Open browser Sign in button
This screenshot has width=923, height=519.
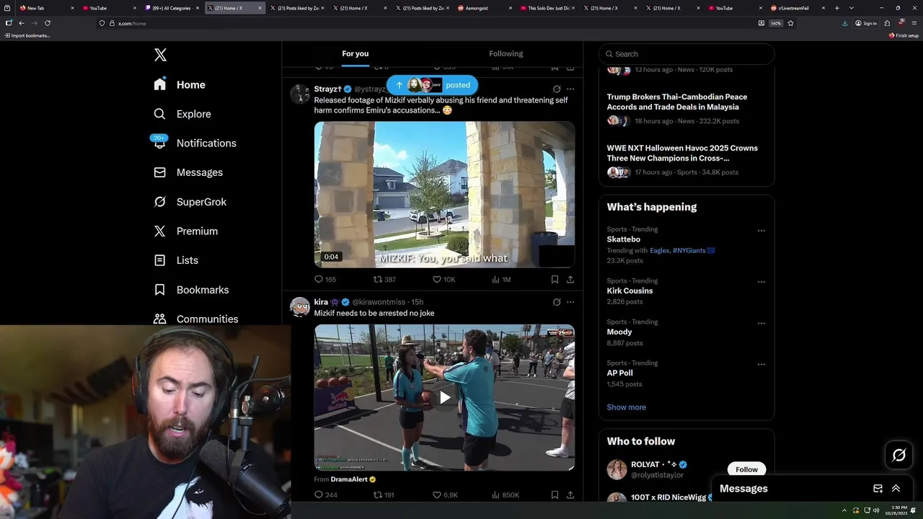point(866,23)
